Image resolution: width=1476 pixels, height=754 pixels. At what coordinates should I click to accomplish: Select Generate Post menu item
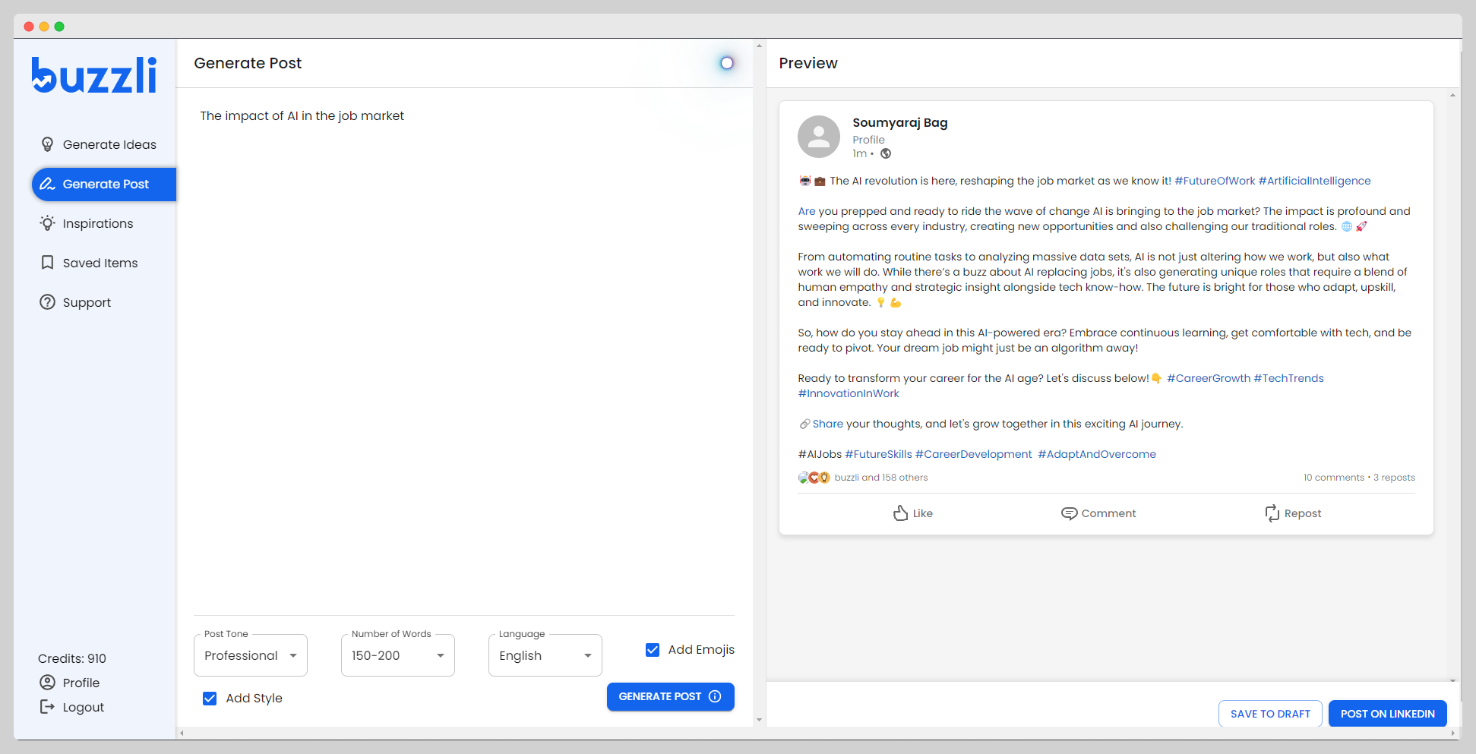(x=104, y=184)
